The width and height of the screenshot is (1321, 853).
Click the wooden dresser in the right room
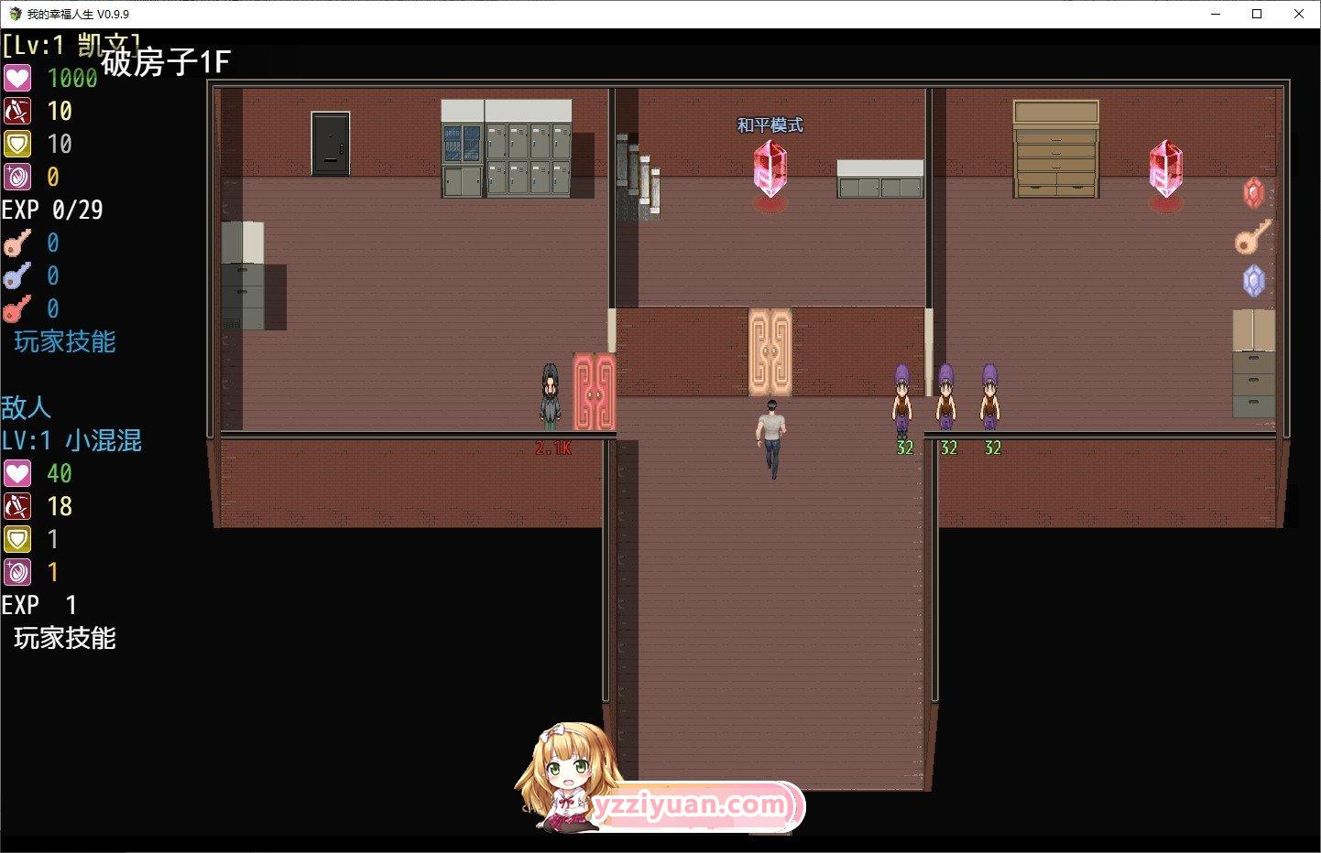(x=1056, y=149)
